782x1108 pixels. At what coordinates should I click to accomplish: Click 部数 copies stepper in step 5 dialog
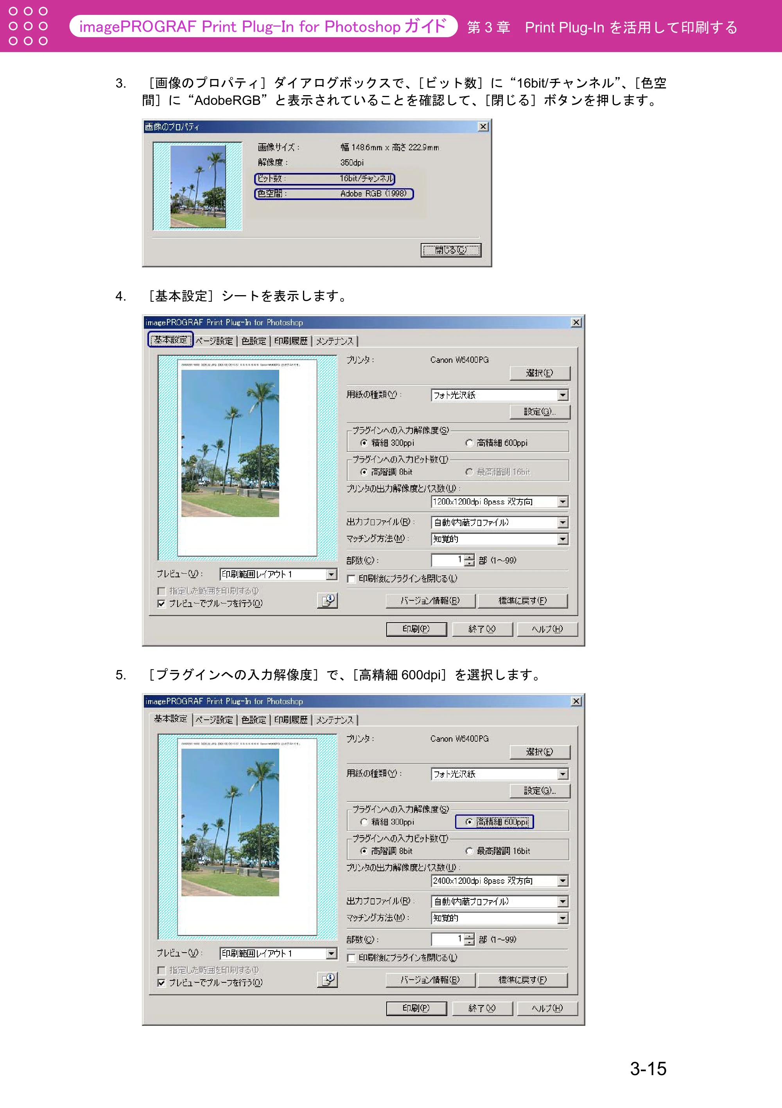pos(470,940)
